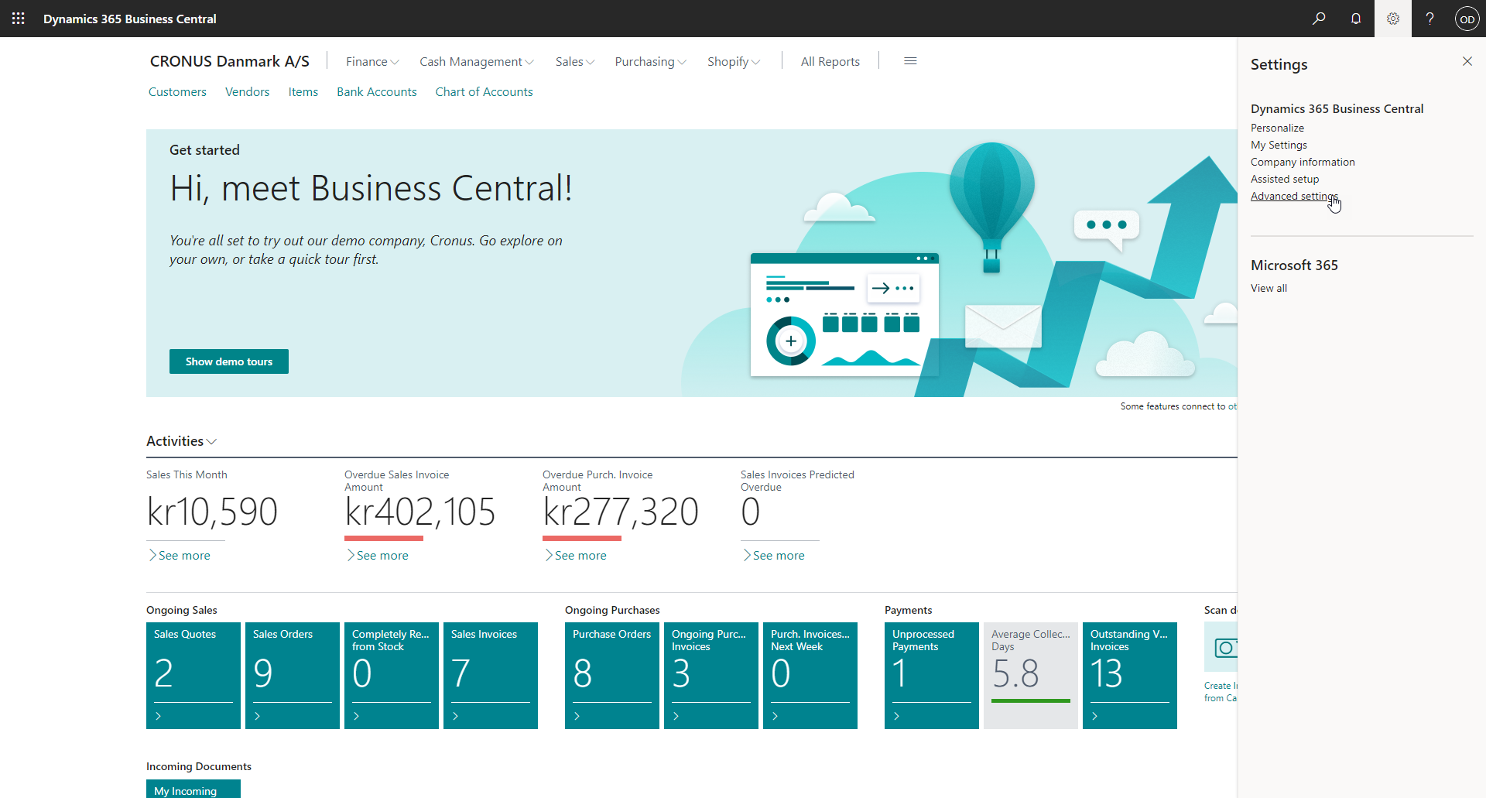Open the help question mark icon
The height and width of the screenshot is (798, 1486).
pyautogui.click(x=1430, y=19)
